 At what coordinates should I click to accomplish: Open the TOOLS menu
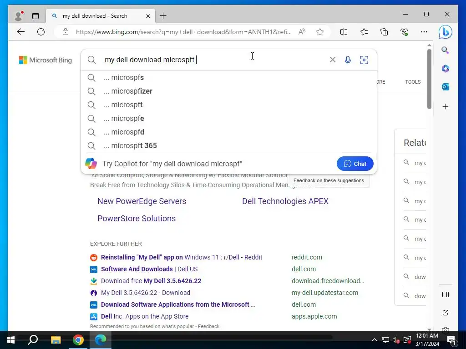click(413, 82)
